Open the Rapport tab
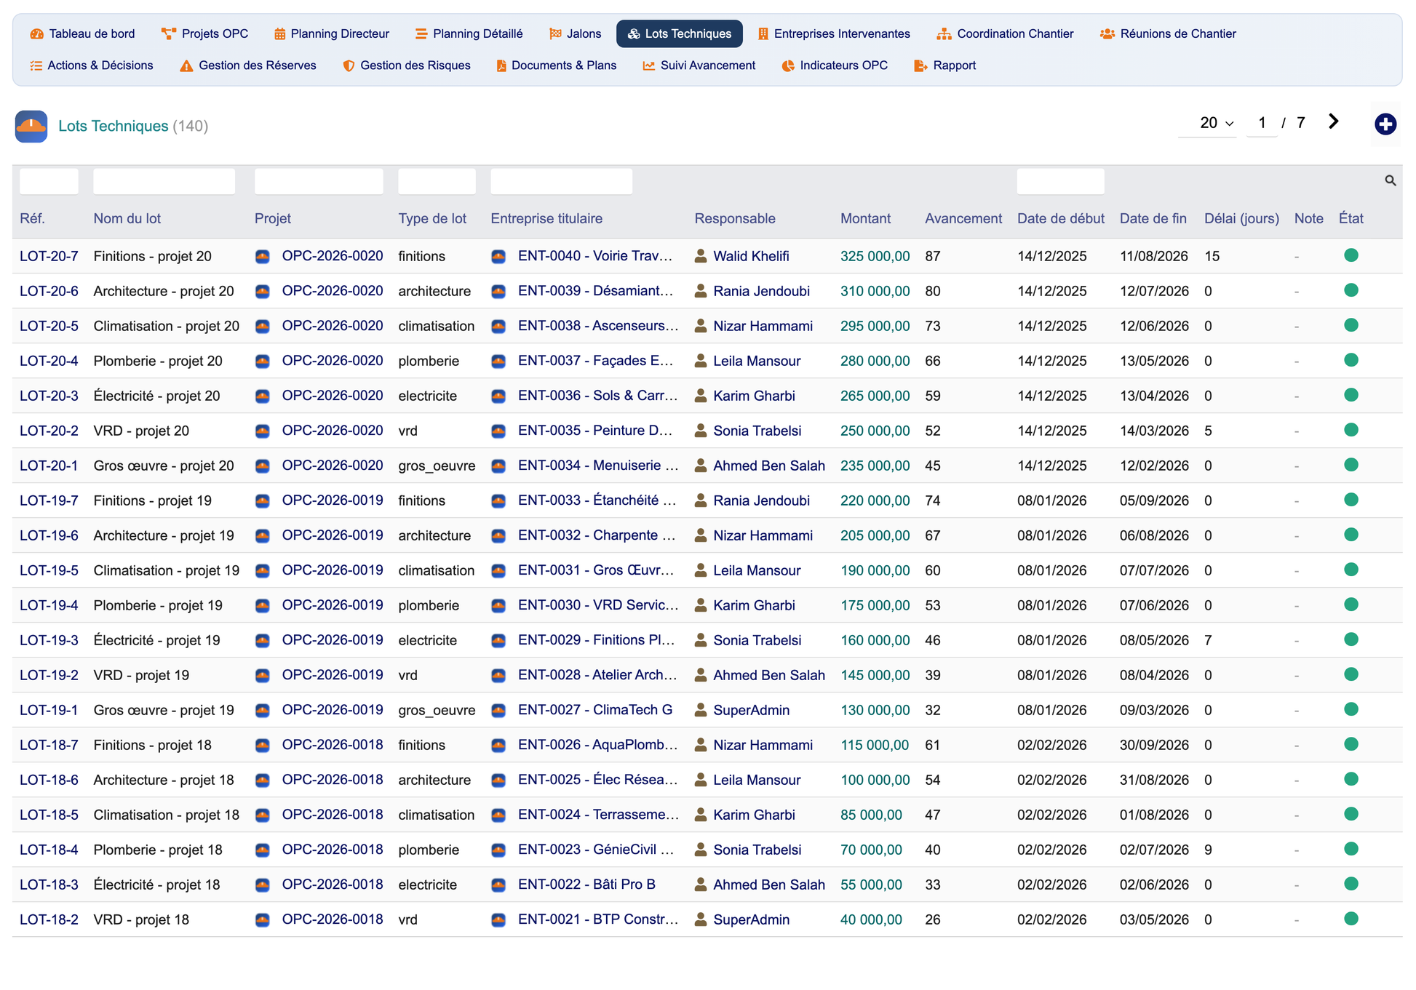Image resolution: width=1416 pixels, height=990 pixels. point(944,65)
